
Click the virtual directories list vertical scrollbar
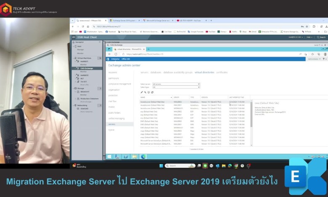click(251, 123)
